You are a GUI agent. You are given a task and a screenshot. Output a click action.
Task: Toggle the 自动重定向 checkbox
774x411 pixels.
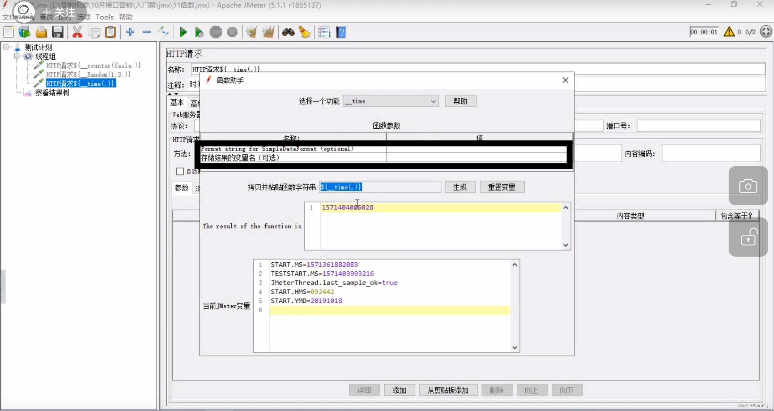click(180, 171)
